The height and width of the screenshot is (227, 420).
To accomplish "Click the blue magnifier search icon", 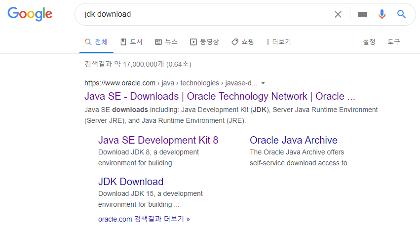I will click(401, 14).
